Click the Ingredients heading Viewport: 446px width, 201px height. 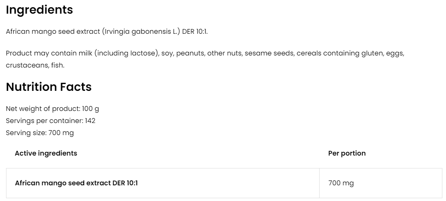coord(39,10)
